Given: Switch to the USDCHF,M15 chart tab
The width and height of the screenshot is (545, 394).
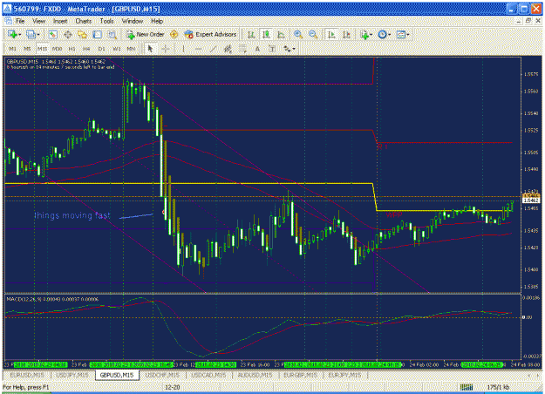Looking at the screenshot, I should pyautogui.click(x=162, y=375).
